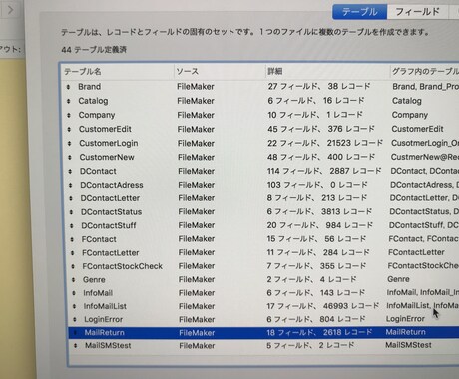The image size is (459, 379).
Task: Select the DContactAdress table name
Action: coord(112,185)
